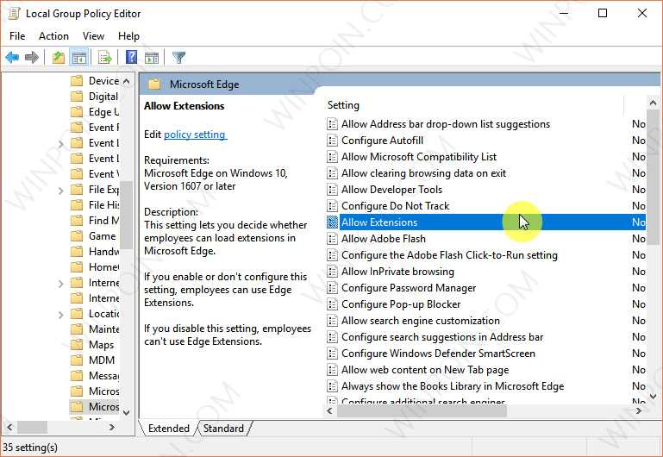Select the File His folder in tree

95,205
